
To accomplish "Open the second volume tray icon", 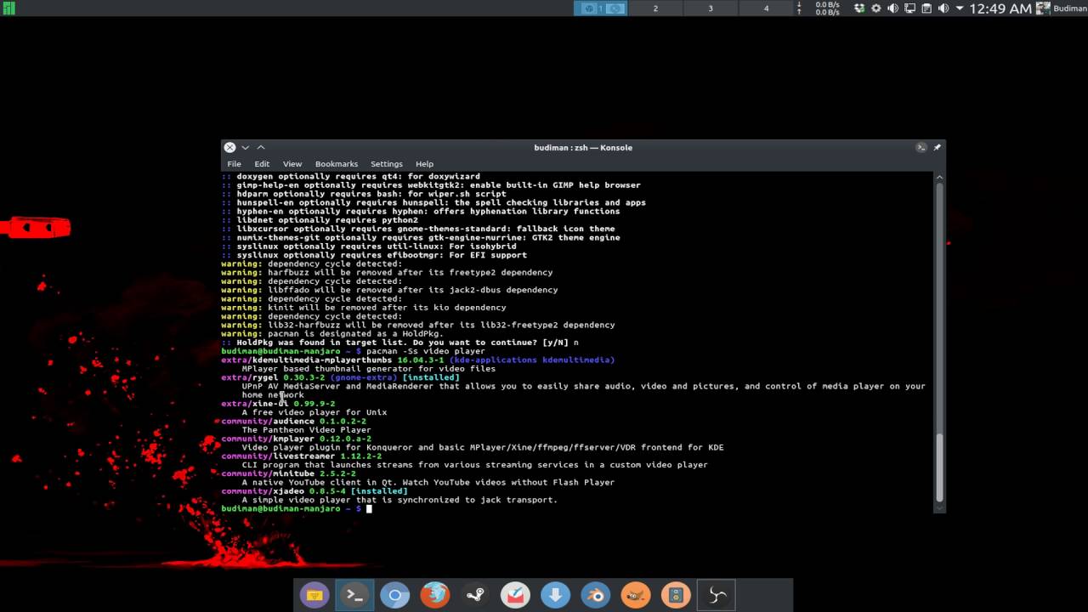I will pos(943,8).
